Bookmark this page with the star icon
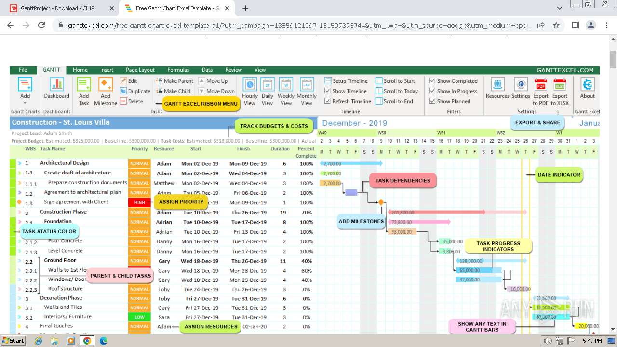 tap(556, 25)
